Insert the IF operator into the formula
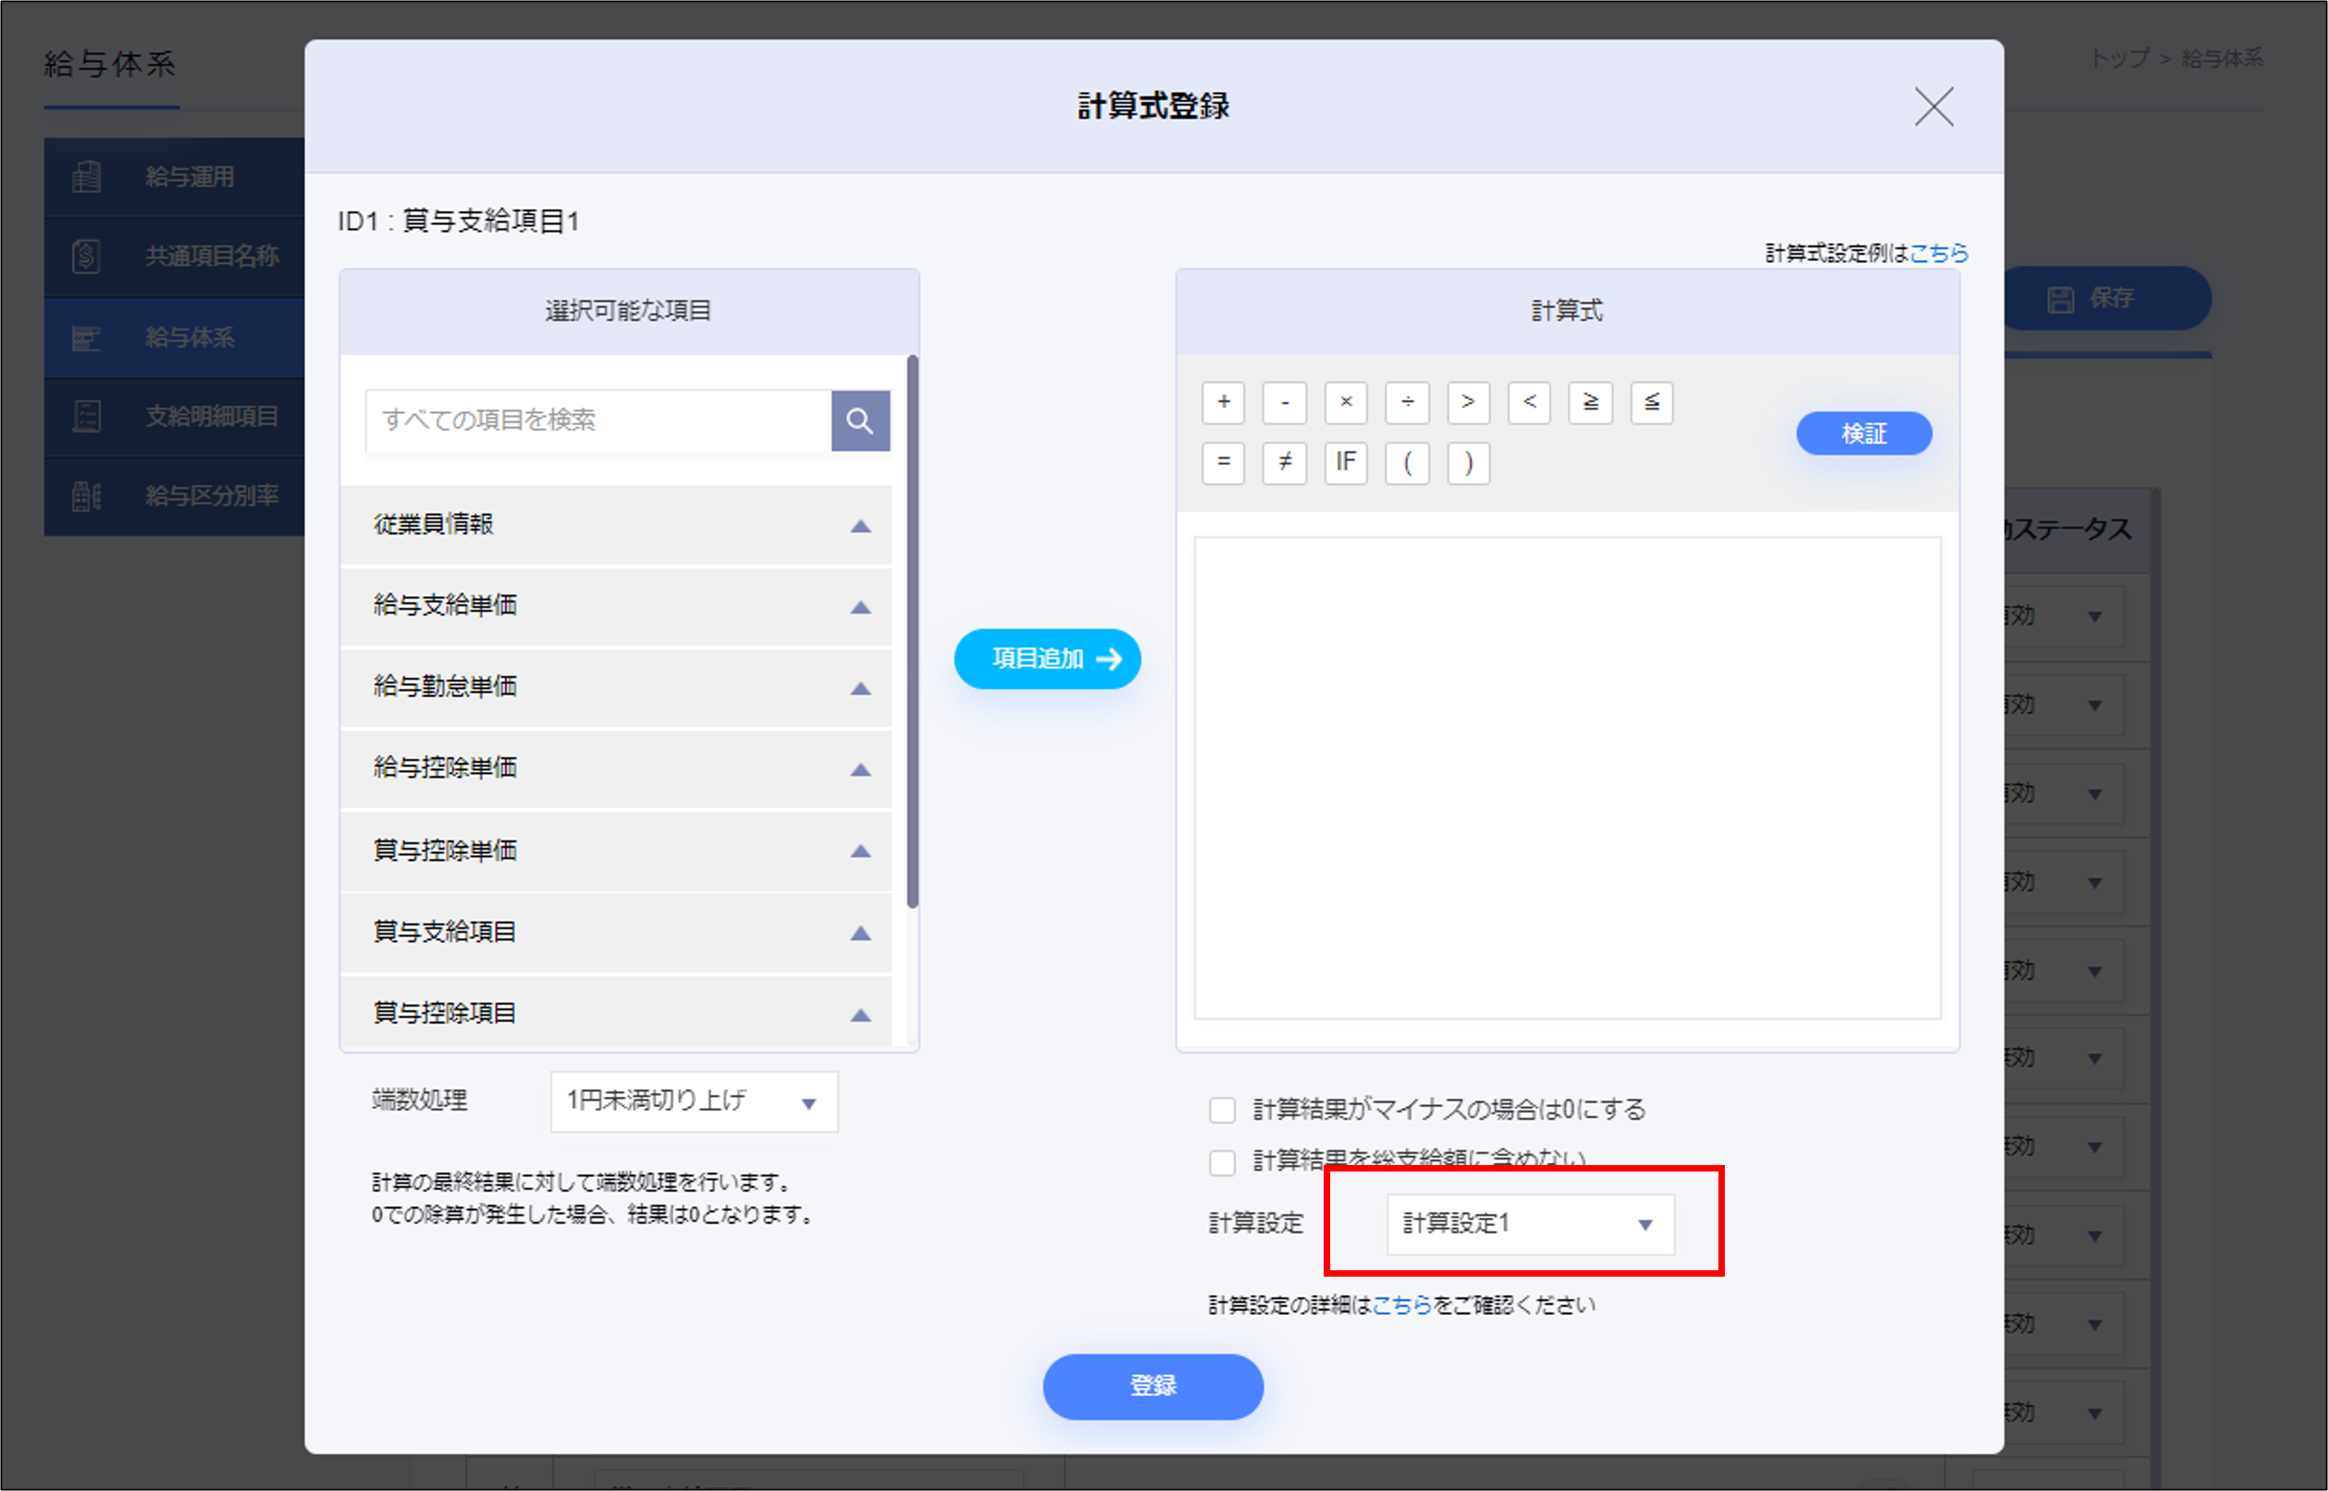Viewport: 2328px width, 1491px height. point(1345,463)
